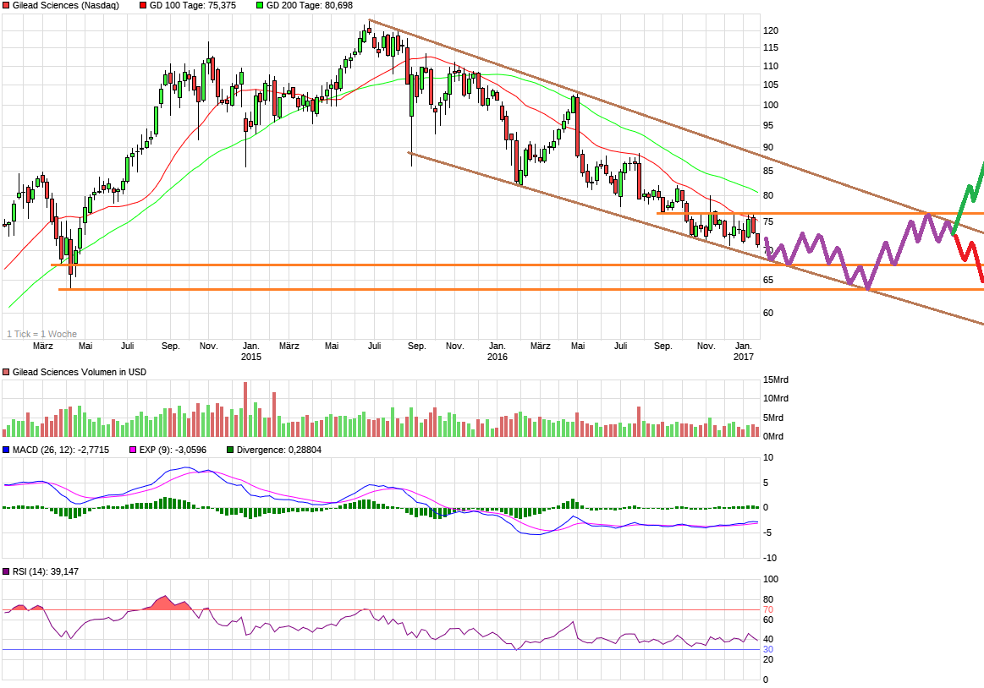Click the '1 Tick = 1 Woche' note
984x688 pixels.
point(41,334)
